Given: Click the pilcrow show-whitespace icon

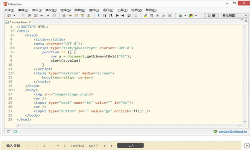Looking at the screenshot, I should (x=151, y=15).
